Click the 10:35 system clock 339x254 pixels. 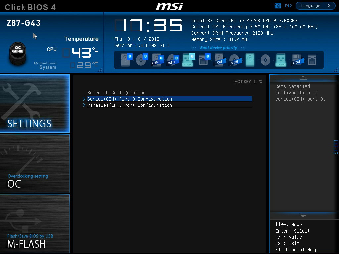coord(148,25)
